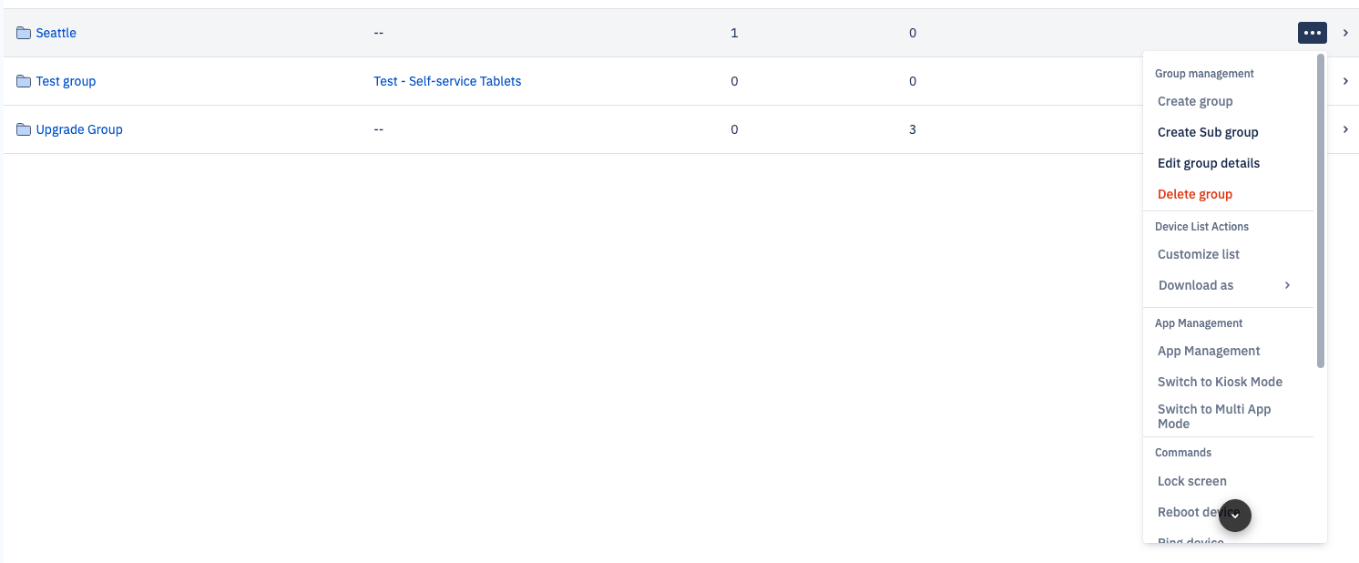Viewport: 1359px width, 563px height.
Task: Choose Switch to Multi App Mode
Action: 1214,415
